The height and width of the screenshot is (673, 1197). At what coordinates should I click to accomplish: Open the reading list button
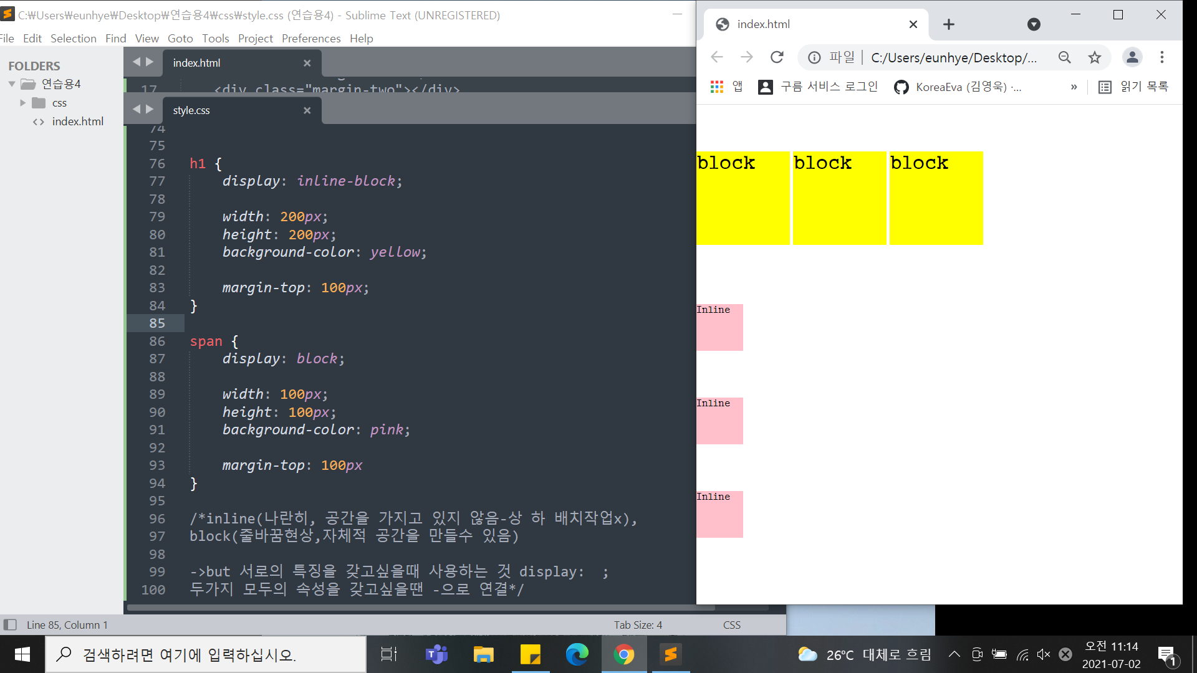pyautogui.click(x=1133, y=87)
